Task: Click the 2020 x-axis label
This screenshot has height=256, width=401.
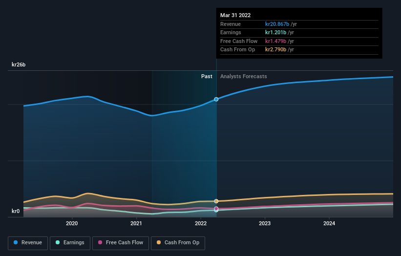Action: [72, 224]
